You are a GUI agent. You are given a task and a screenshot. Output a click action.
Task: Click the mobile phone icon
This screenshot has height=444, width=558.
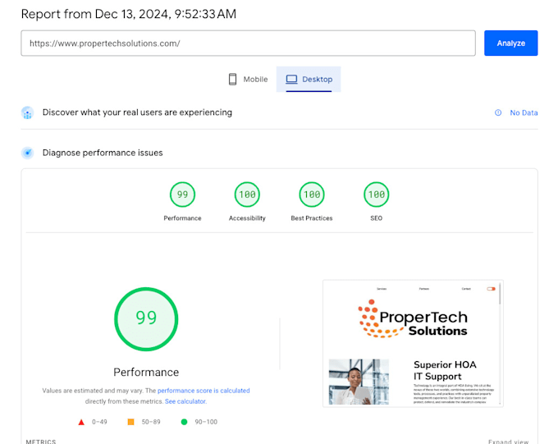tap(232, 79)
